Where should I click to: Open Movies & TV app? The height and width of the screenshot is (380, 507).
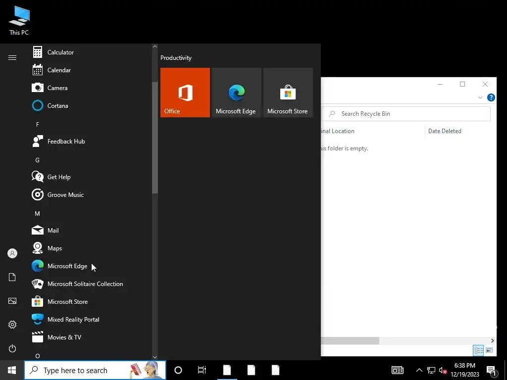(91, 337)
